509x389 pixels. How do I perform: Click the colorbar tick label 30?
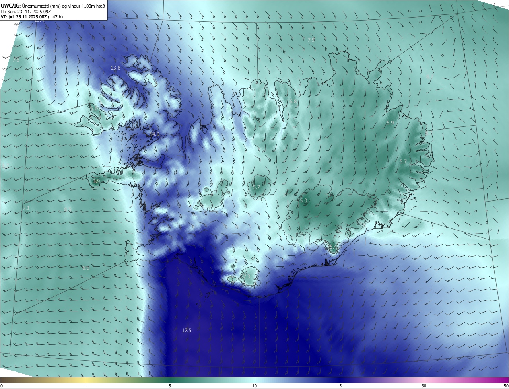point(424,386)
